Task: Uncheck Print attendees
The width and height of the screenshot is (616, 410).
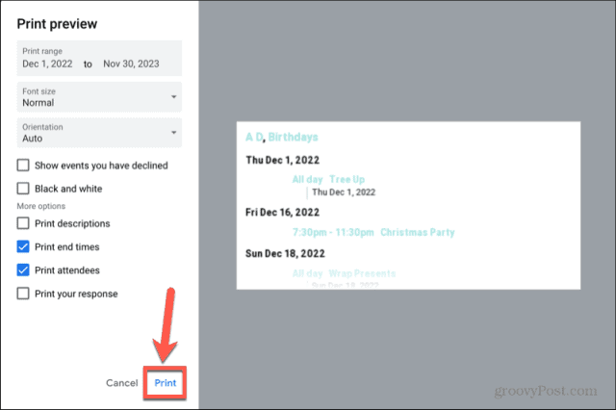Action: coord(23,270)
